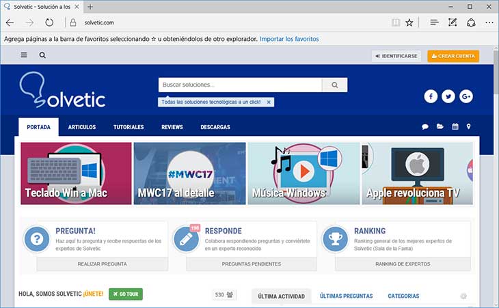Close the Solvetic browser tab

click(x=77, y=7)
